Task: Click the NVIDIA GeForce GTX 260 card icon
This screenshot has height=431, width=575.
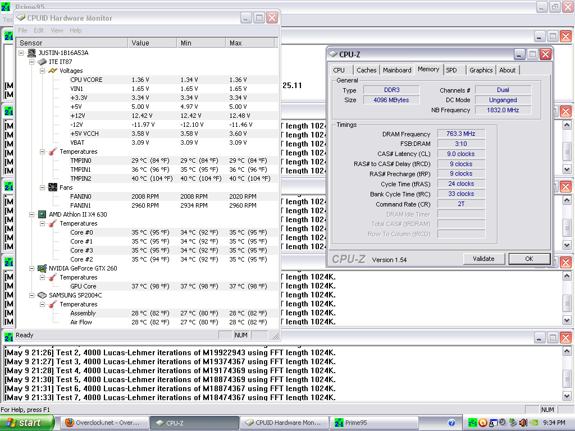Action: coord(42,268)
